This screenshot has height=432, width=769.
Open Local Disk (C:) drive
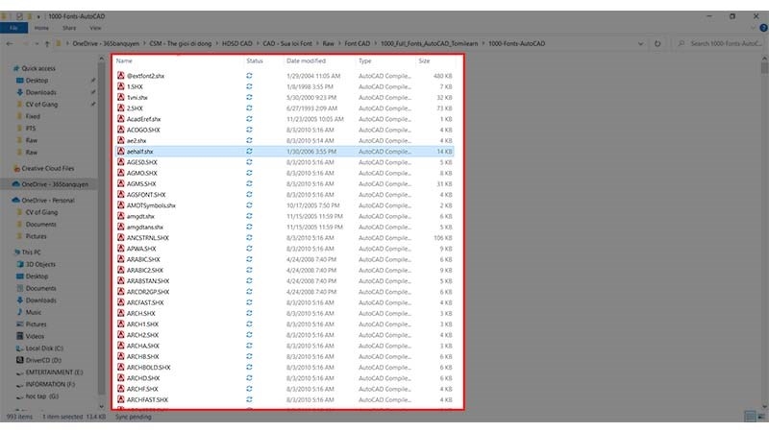44,348
